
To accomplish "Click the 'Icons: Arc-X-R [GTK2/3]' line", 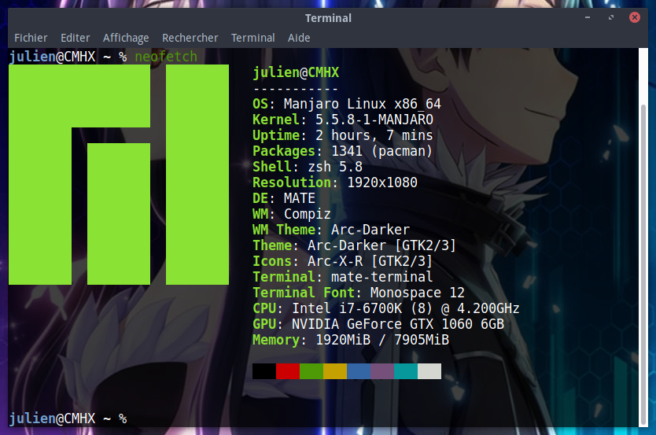I will [342, 261].
